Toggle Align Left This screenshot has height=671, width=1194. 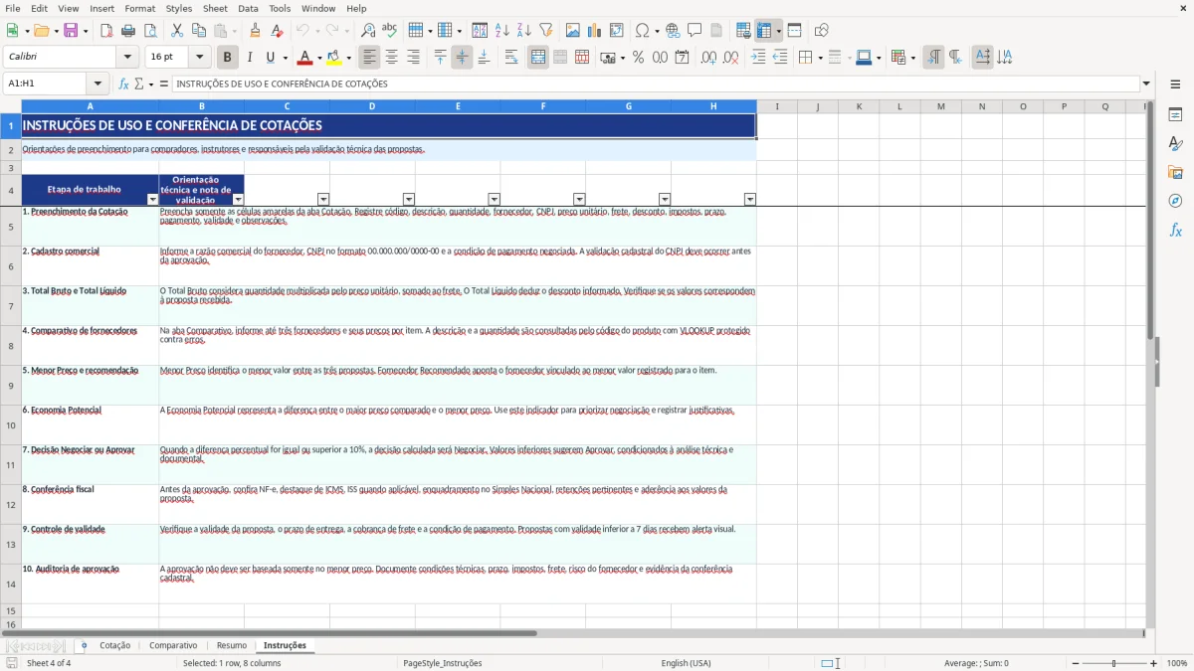point(370,58)
